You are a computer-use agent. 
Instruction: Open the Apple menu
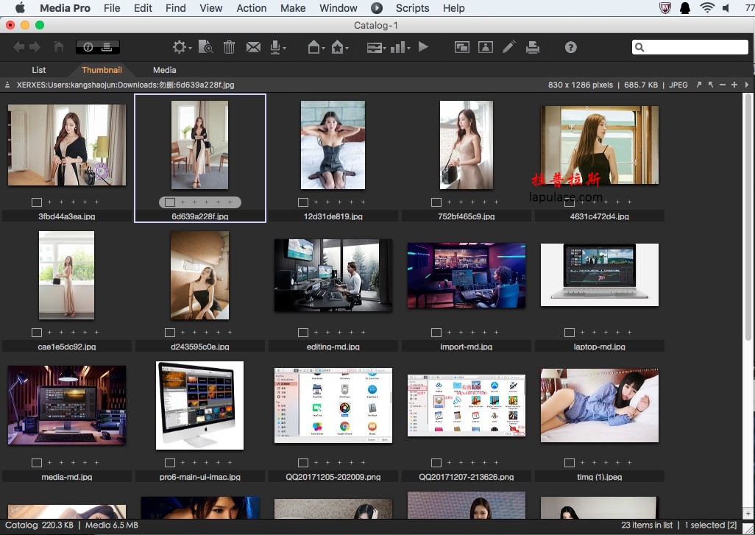click(20, 7)
